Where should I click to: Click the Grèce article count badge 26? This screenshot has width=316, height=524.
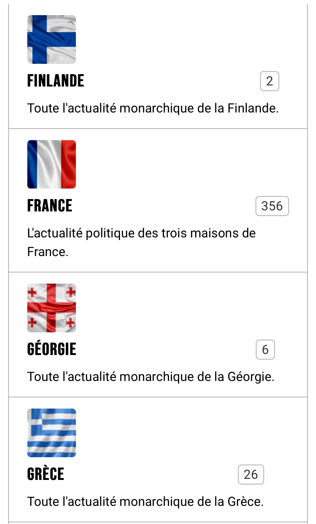coord(251,475)
